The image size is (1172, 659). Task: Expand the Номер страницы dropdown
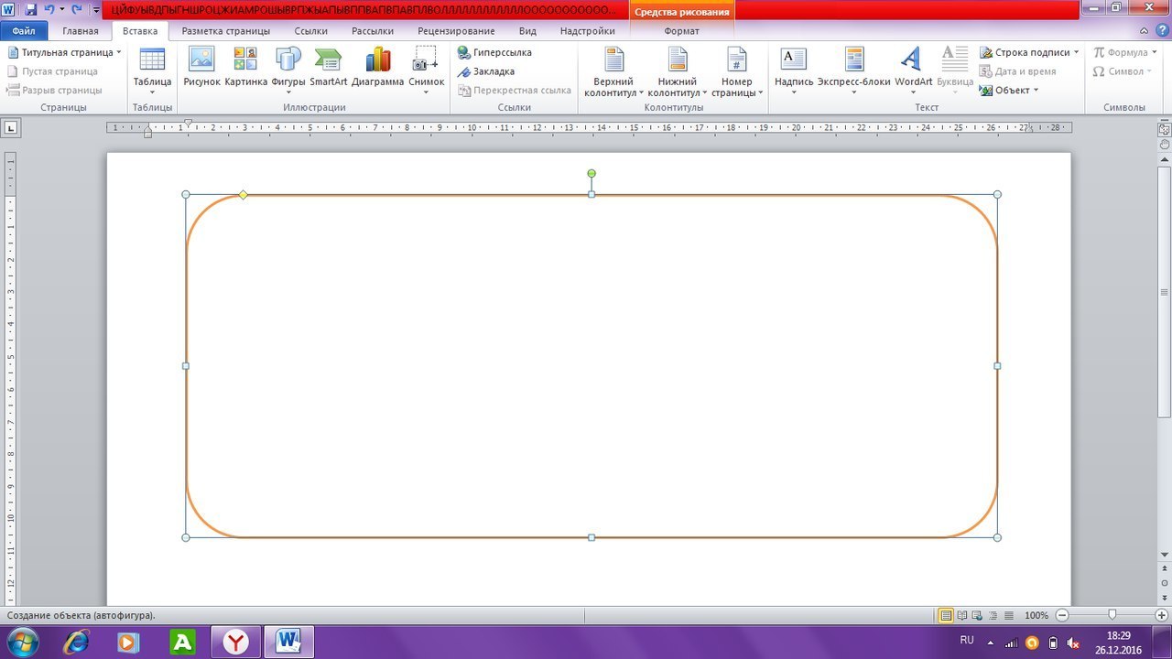[736, 73]
